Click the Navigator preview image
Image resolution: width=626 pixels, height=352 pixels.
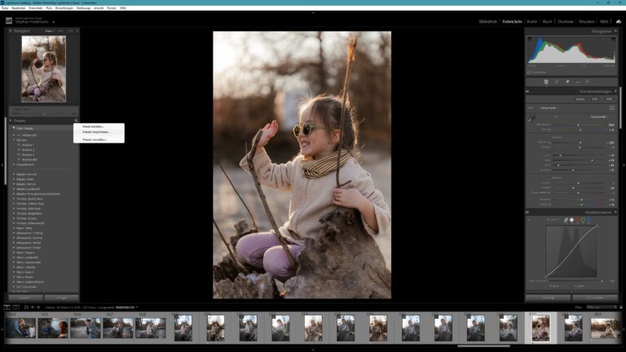click(43, 68)
